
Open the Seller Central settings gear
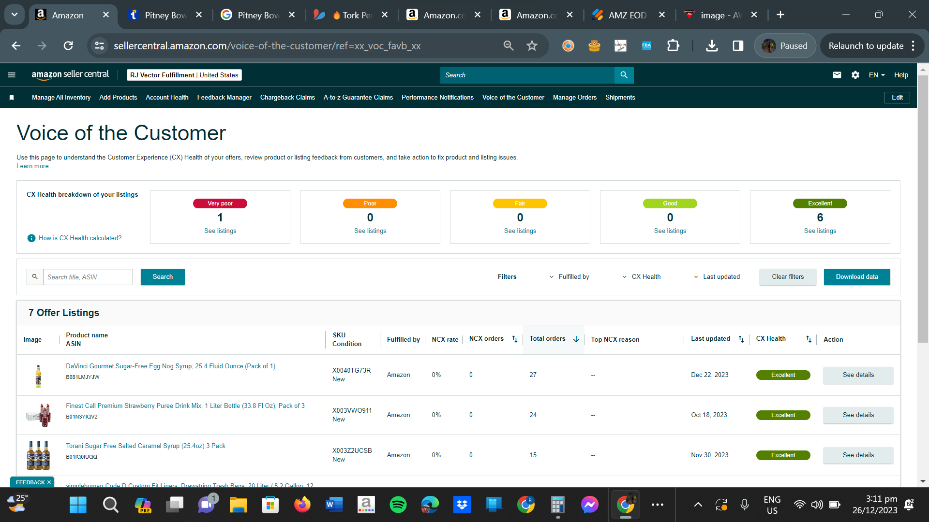pos(855,75)
